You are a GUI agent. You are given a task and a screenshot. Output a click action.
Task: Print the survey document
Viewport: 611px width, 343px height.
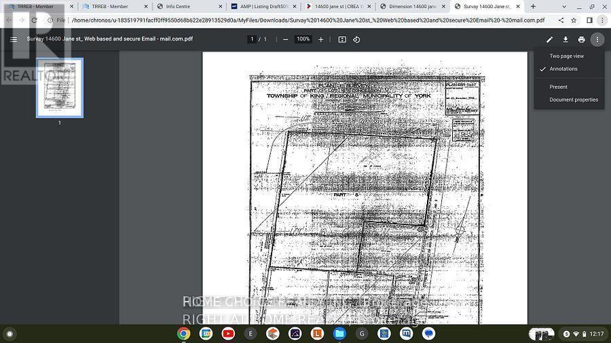pos(581,39)
